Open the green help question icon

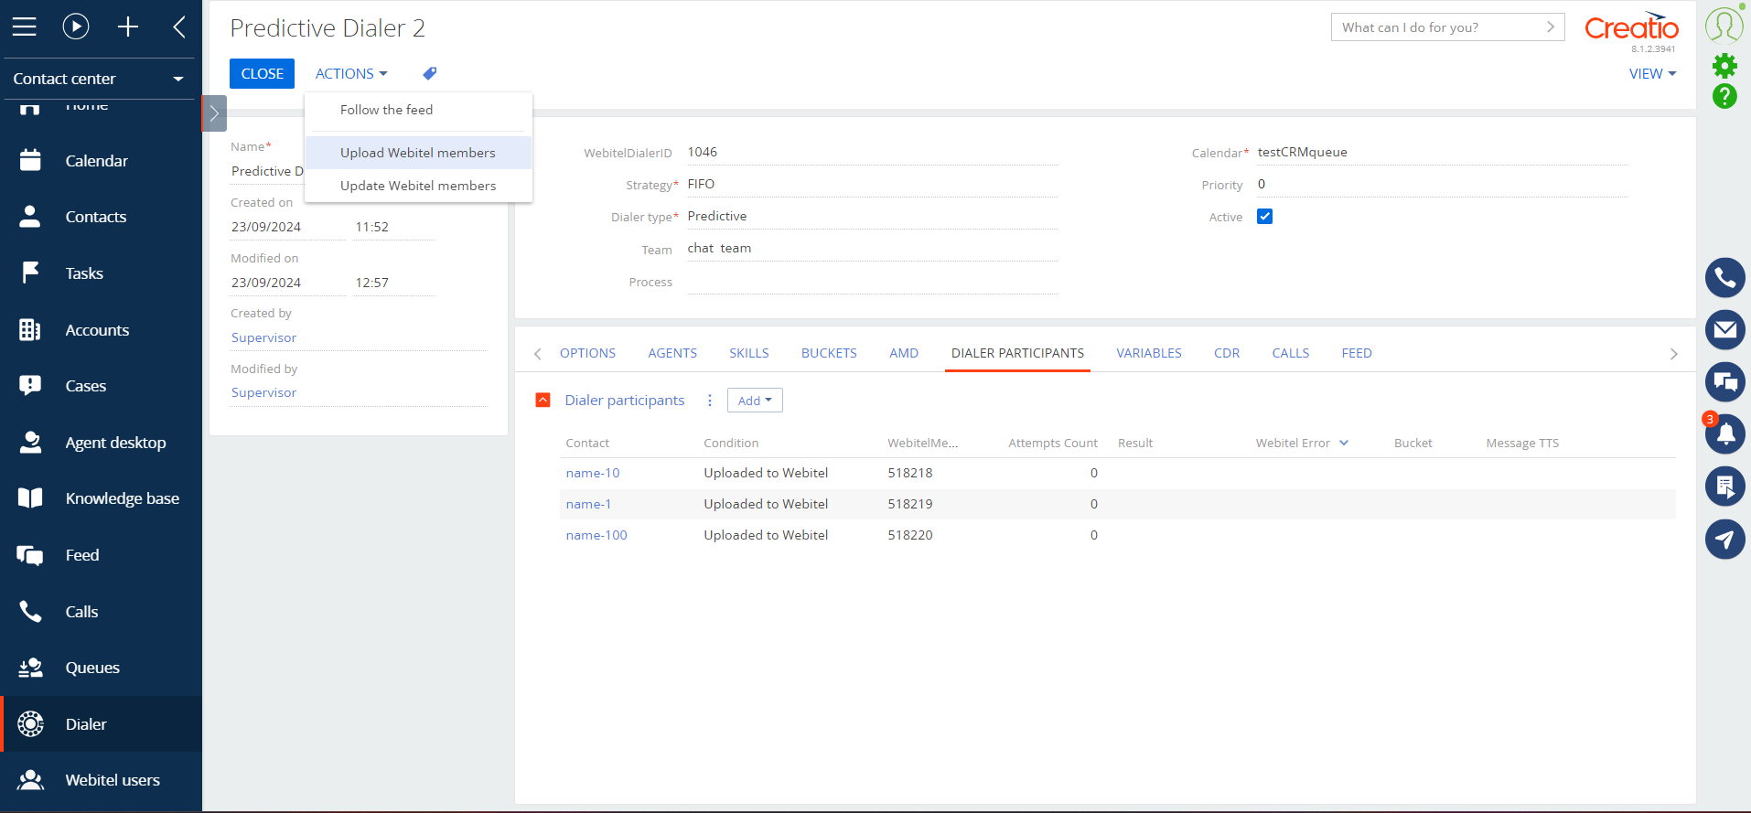pyautogui.click(x=1724, y=96)
